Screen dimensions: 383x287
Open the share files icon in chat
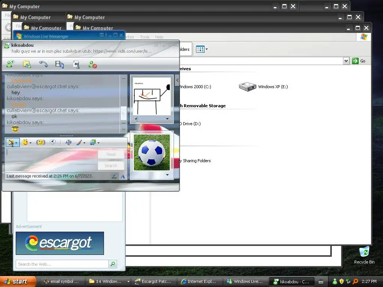click(27, 64)
